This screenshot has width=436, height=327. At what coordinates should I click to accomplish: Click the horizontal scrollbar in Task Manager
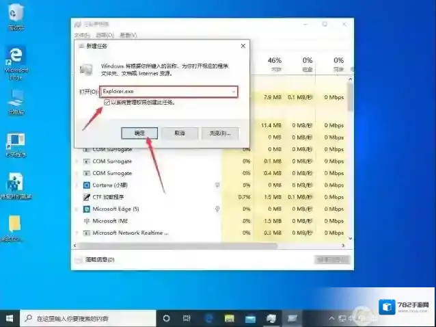coord(178,246)
